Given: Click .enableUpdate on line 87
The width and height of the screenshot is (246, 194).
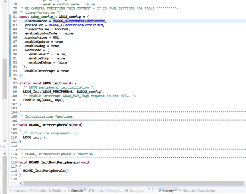Looking at the screenshot, I should (36, 42).
